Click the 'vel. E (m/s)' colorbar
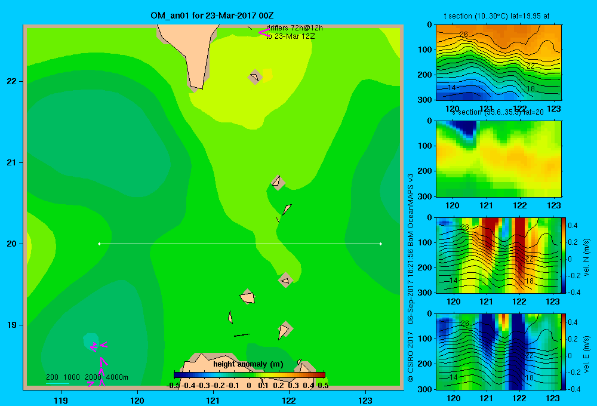The width and height of the screenshot is (597, 406). pyautogui.click(x=564, y=352)
